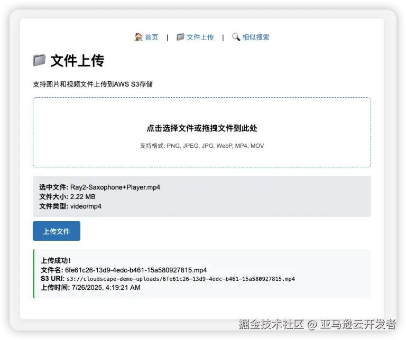Image resolution: width=406 pixels, height=340 pixels.
Task: Click the blue 上传文件 button
Action: (57, 231)
